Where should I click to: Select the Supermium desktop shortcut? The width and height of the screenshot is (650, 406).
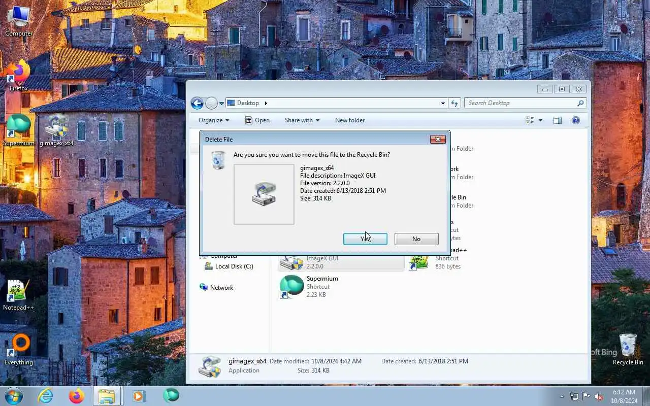point(19,130)
